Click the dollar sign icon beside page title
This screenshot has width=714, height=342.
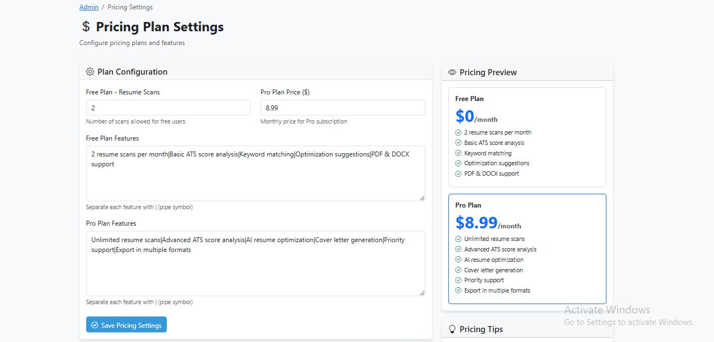tap(86, 27)
